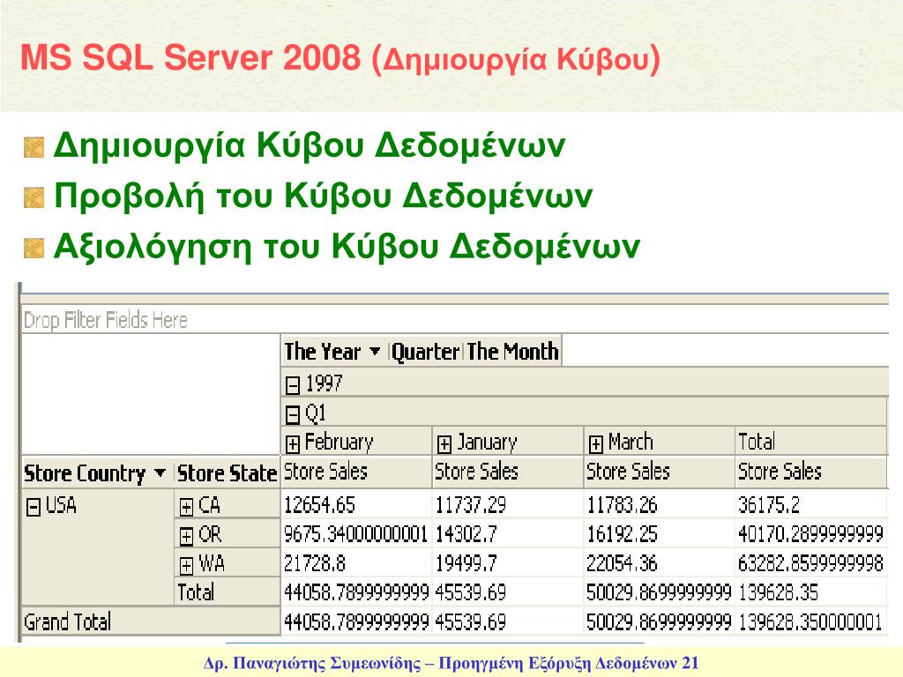Expand the CA state row
Screen dimensions: 903x677
click(185, 507)
